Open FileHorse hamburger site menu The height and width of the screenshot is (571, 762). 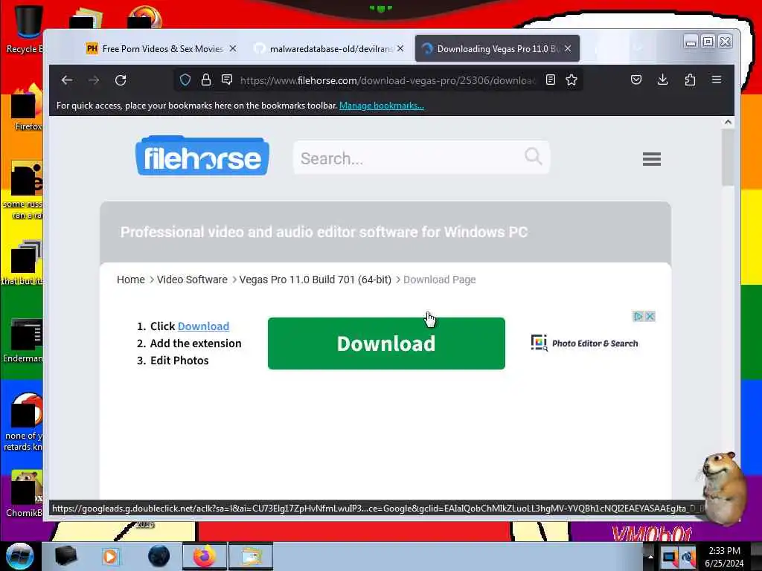click(651, 159)
